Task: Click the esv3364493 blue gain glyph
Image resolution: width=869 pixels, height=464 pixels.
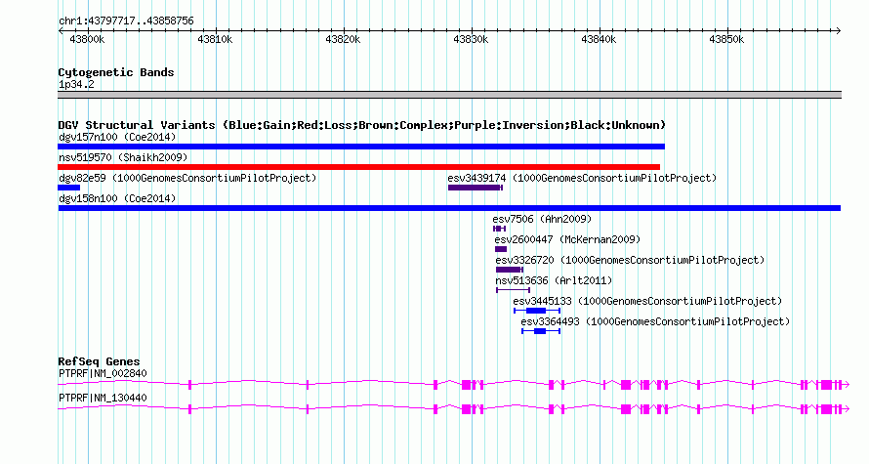Action: [x=541, y=331]
